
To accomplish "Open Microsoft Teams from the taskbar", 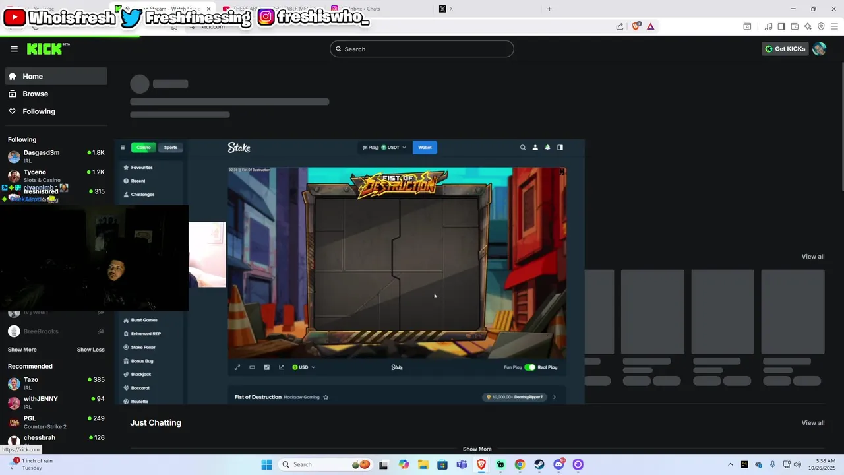I will tap(462, 464).
